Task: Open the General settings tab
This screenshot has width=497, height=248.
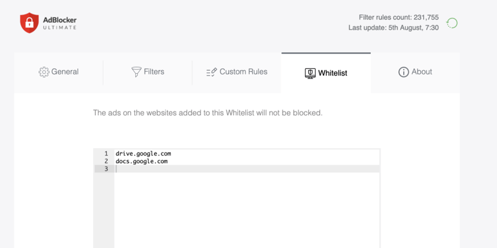Action: [x=65, y=72]
